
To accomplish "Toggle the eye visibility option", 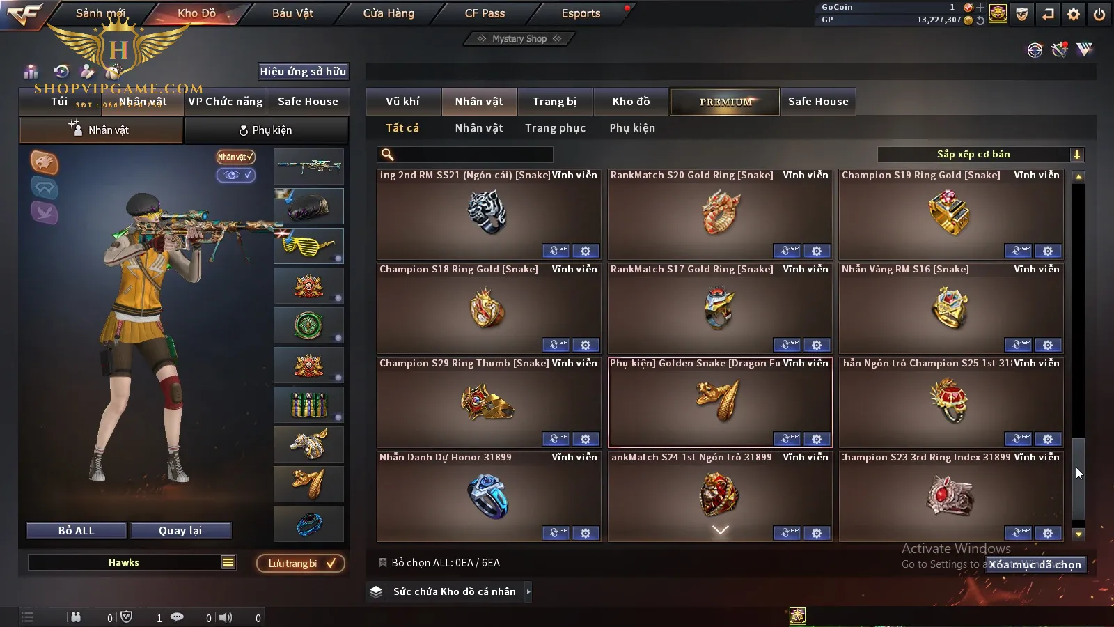I will [x=235, y=175].
